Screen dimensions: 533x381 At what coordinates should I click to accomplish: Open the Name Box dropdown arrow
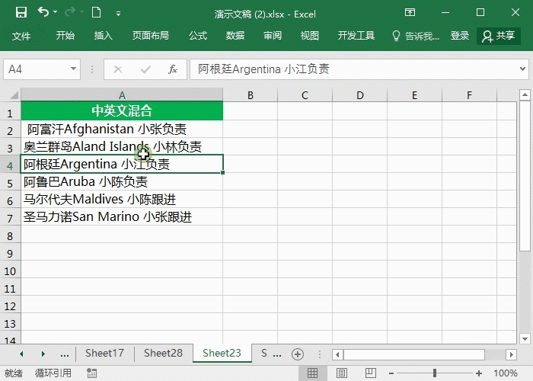tap(74, 69)
